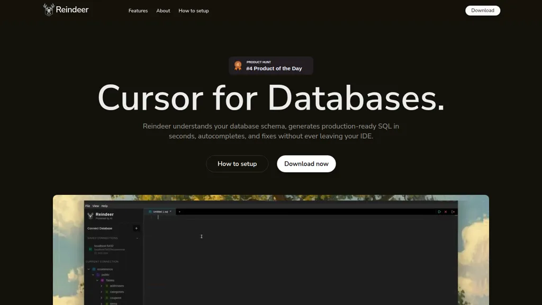Expand the coupons table chevron

[x=101, y=298]
